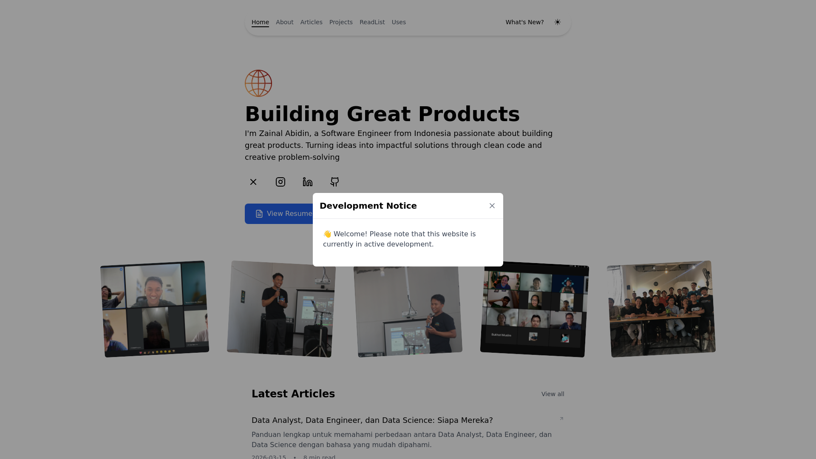
Task: Open the Uses page
Action: click(399, 22)
